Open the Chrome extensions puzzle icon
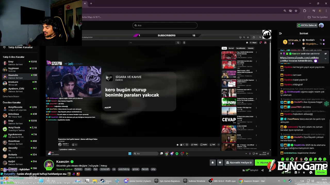Viewport: 330px width, 185px height. [305, 11]
